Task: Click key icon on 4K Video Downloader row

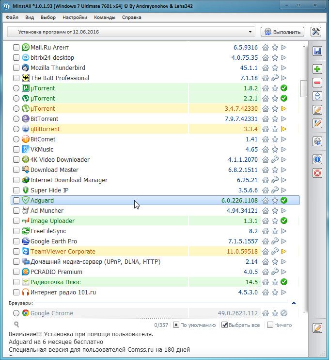Action: (275, 159)
